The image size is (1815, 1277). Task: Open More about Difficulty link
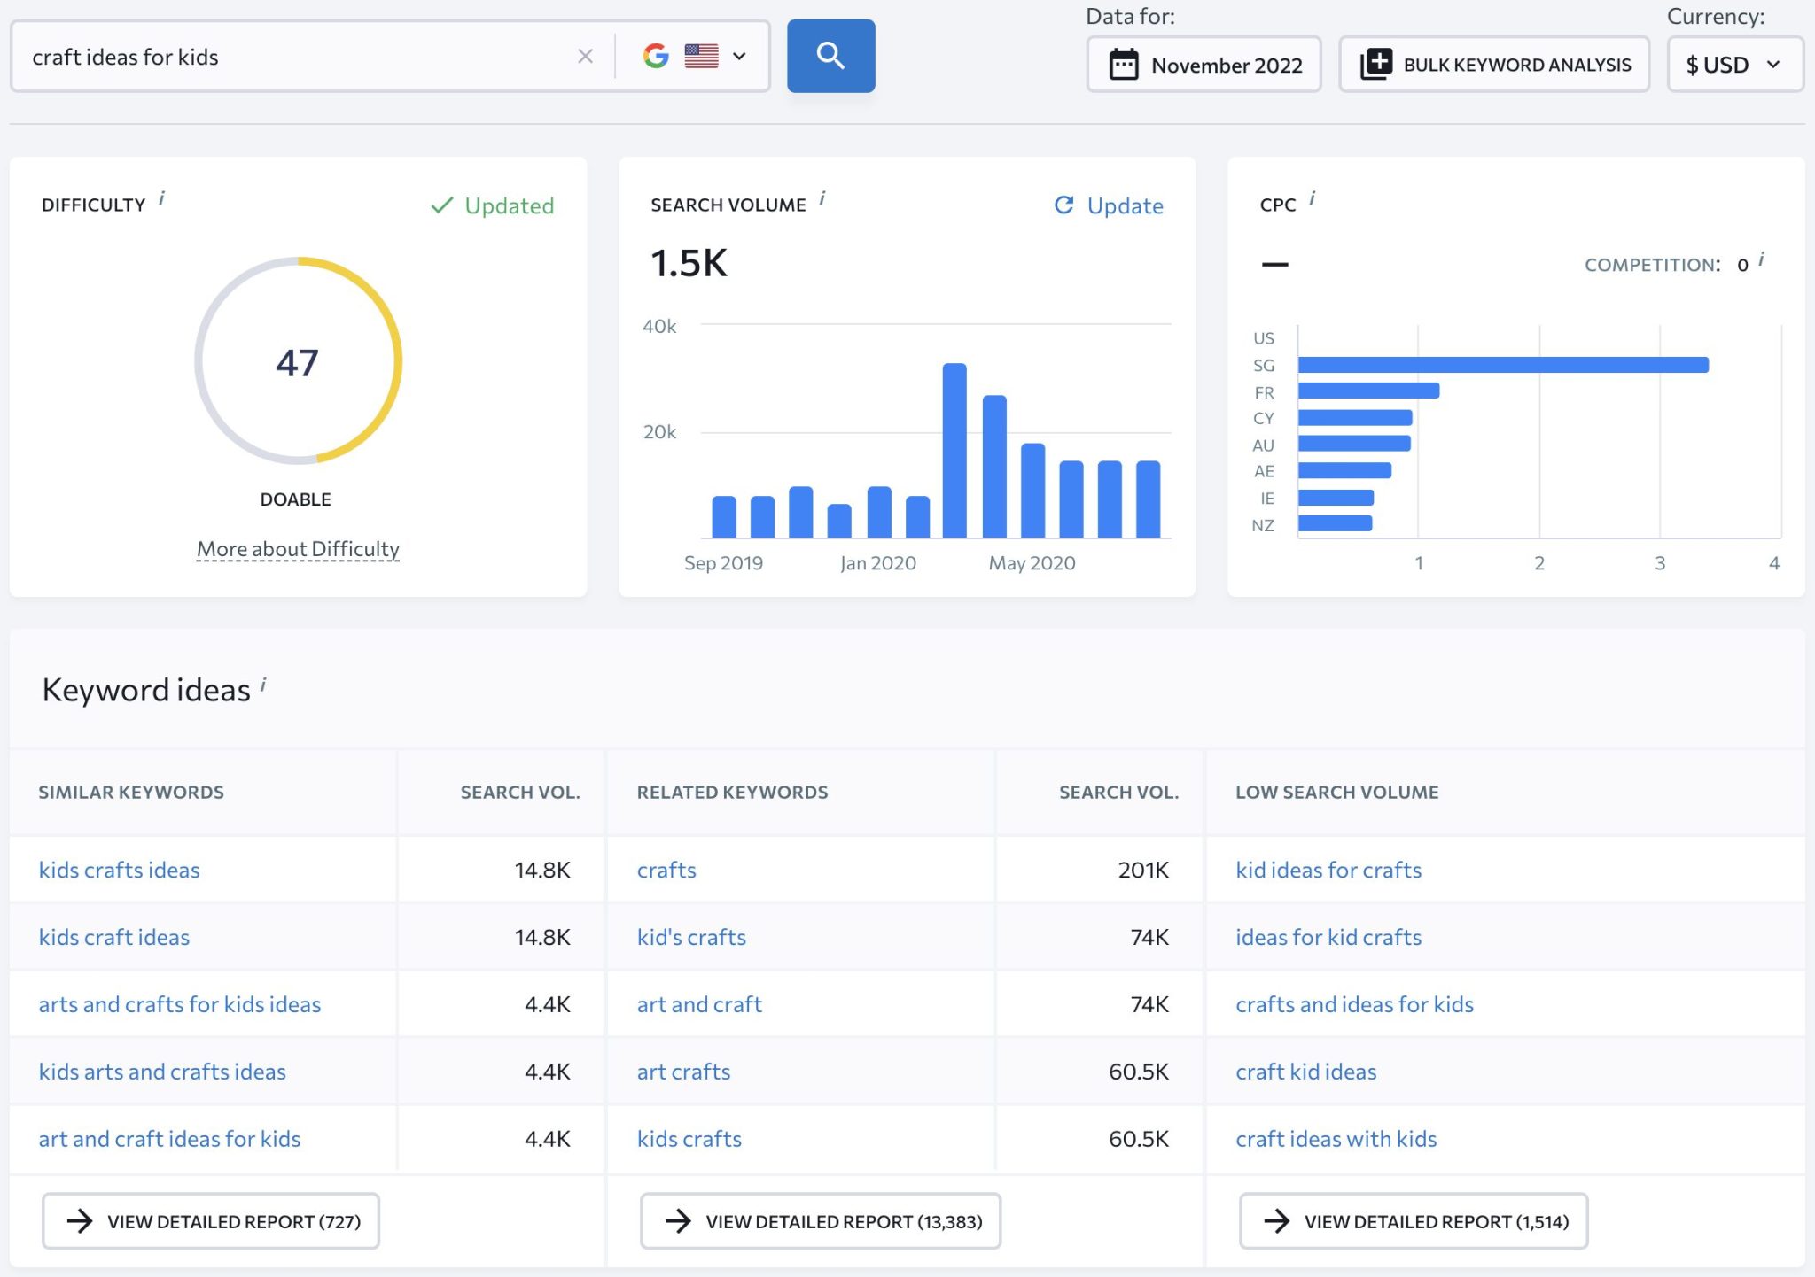point(298,548)
